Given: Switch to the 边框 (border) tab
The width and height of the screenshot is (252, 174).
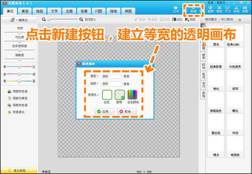Looking at the screenshot, I should 69,11.
